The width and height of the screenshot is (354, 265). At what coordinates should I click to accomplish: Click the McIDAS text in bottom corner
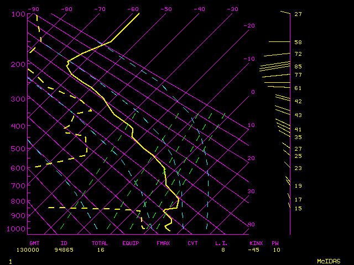[327, 261]
